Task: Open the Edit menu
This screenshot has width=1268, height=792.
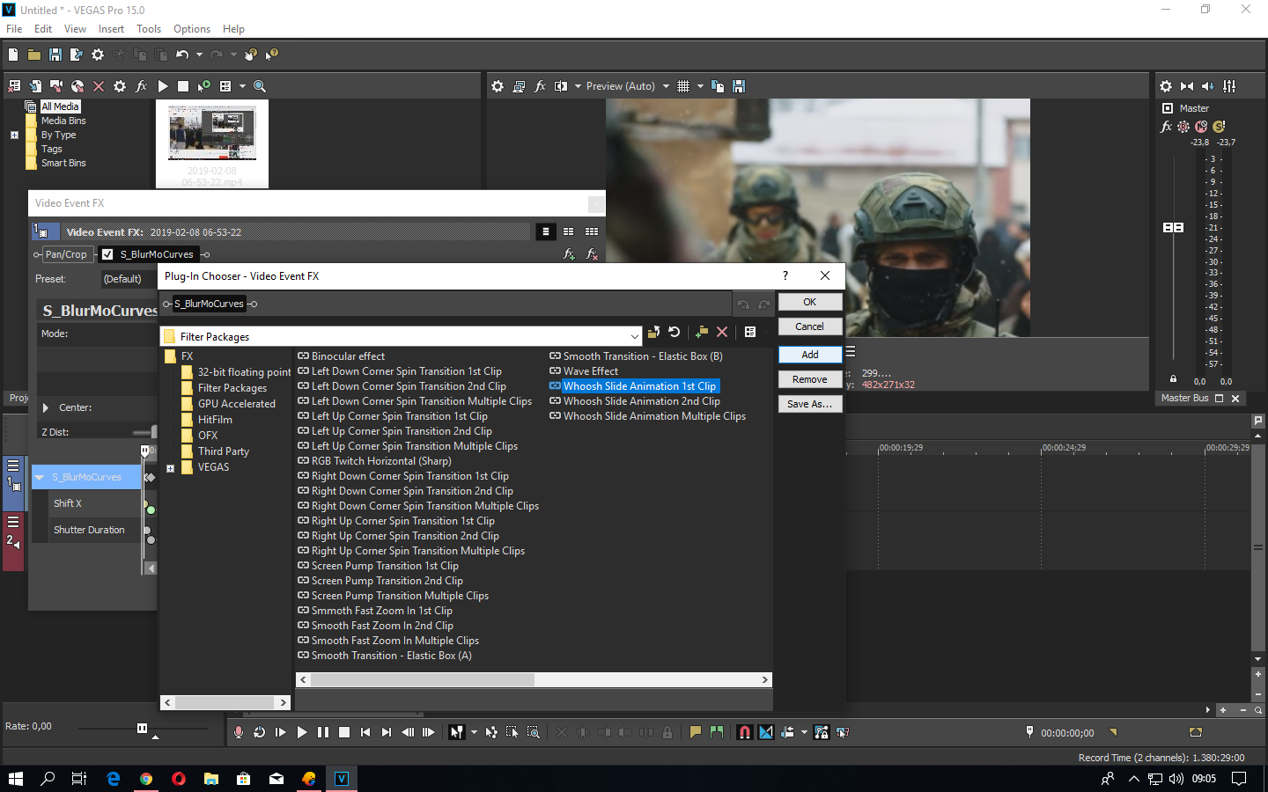Action: point(43,29)
